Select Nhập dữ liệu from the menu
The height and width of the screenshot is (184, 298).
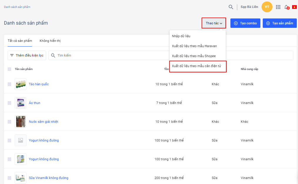(181, 36)
